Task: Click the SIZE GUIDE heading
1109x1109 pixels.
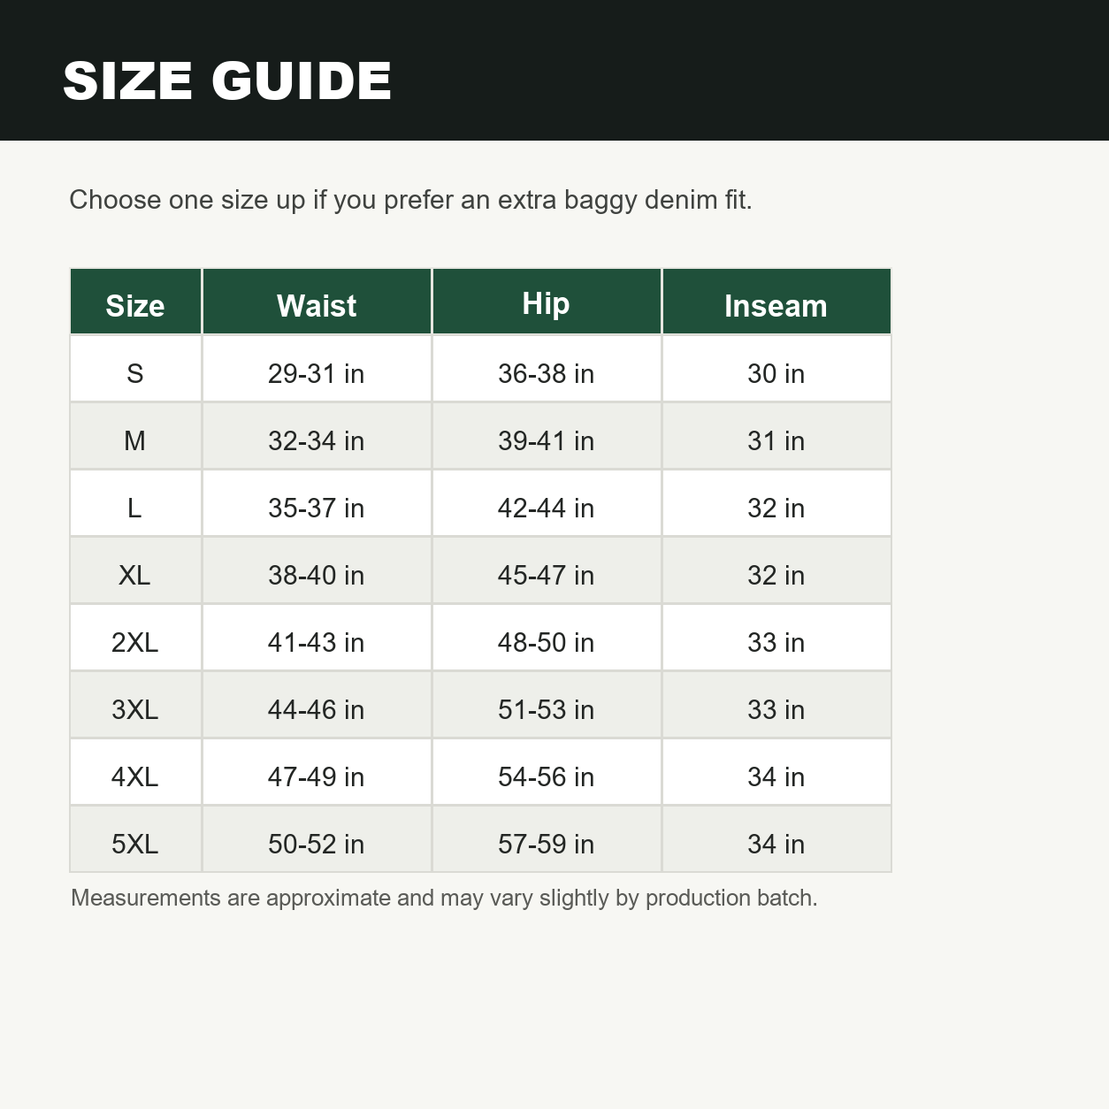Action: pyautogui.click(x=227, y=80)
